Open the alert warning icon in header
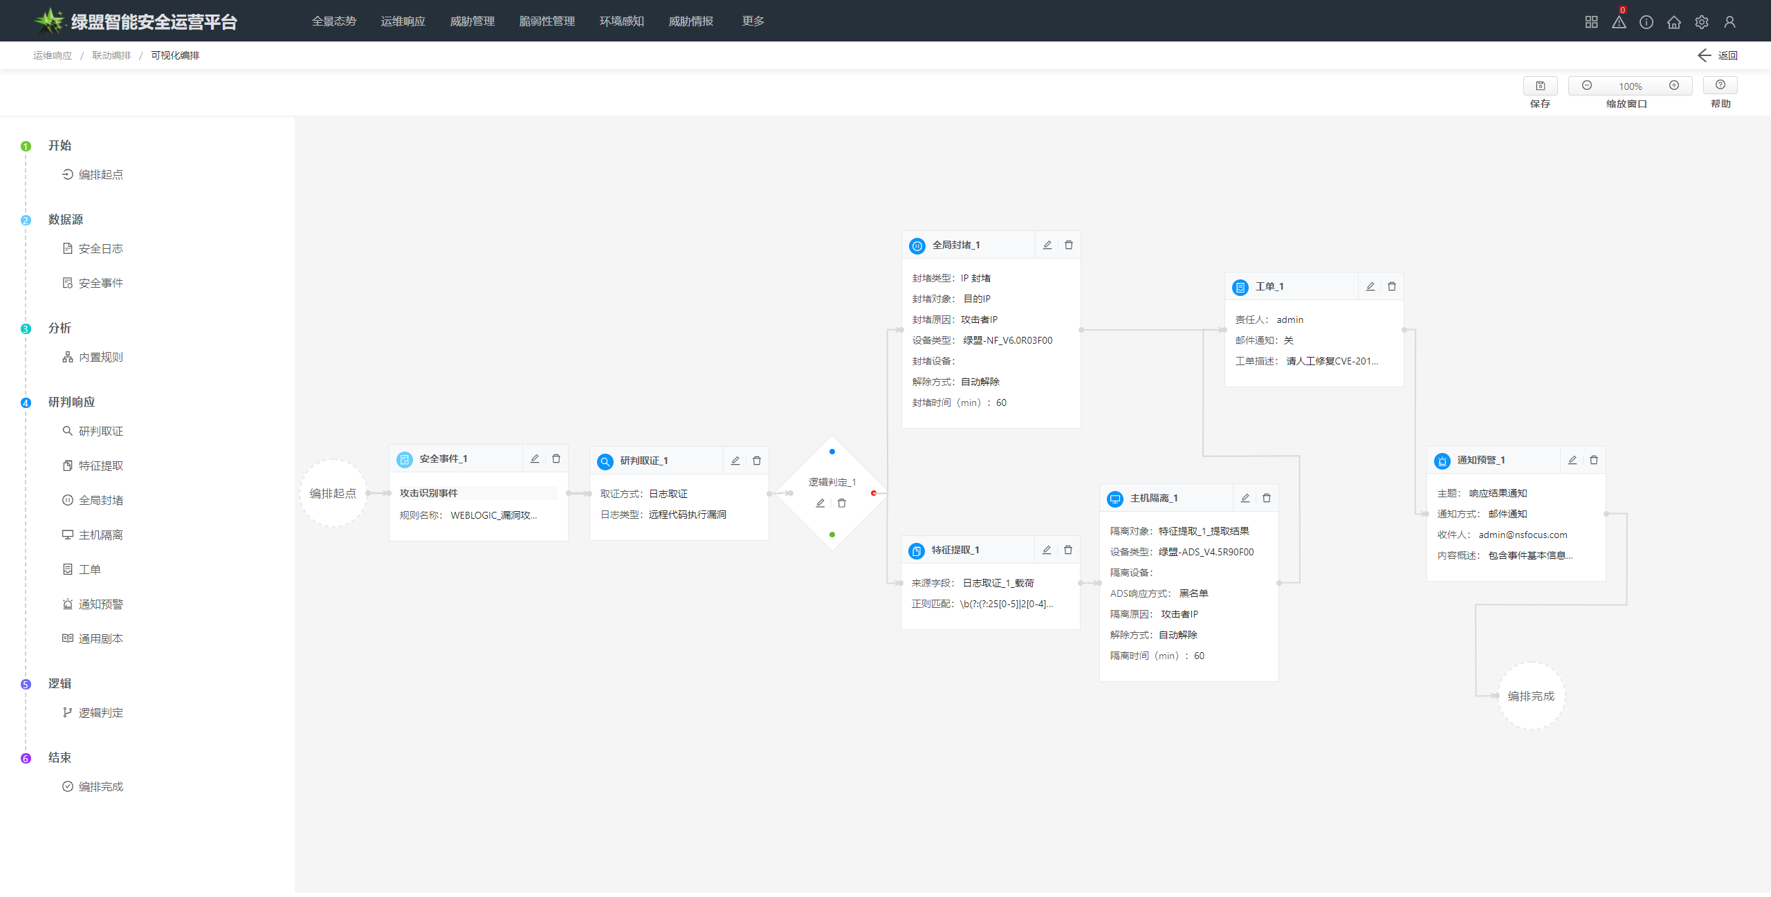Image resolution: width=1771 pixels, height=897 pixels. tap(1619, 22)
